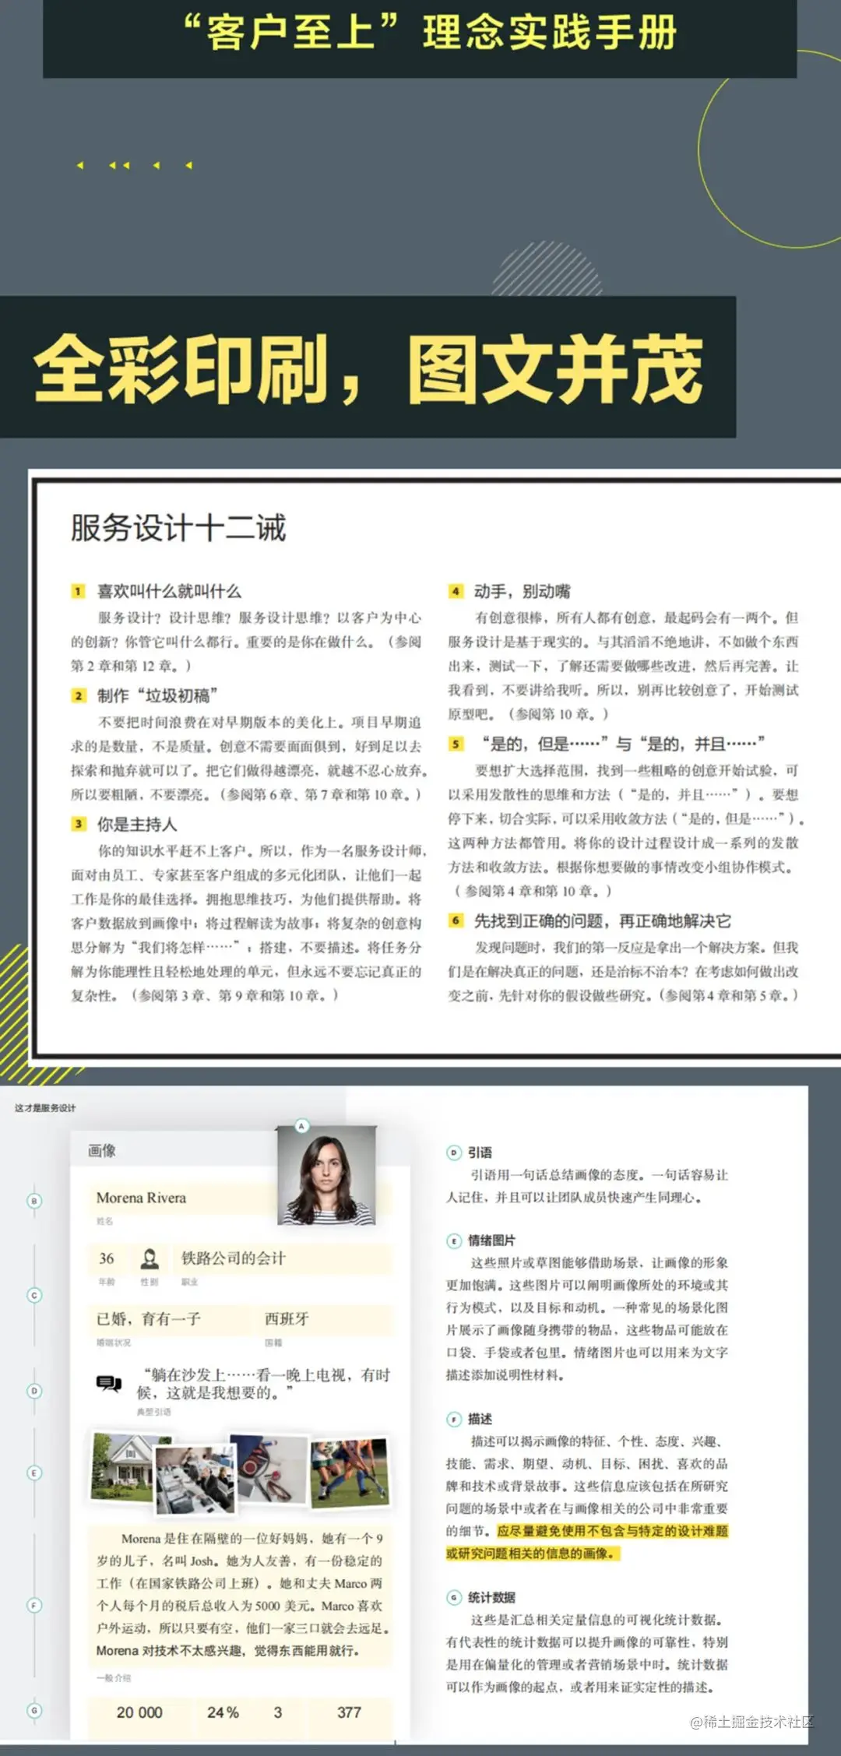Click the circled B marker beside Morena Rivera
This screenshot has height=1756, width=841.
click(x=33, y=1202)
